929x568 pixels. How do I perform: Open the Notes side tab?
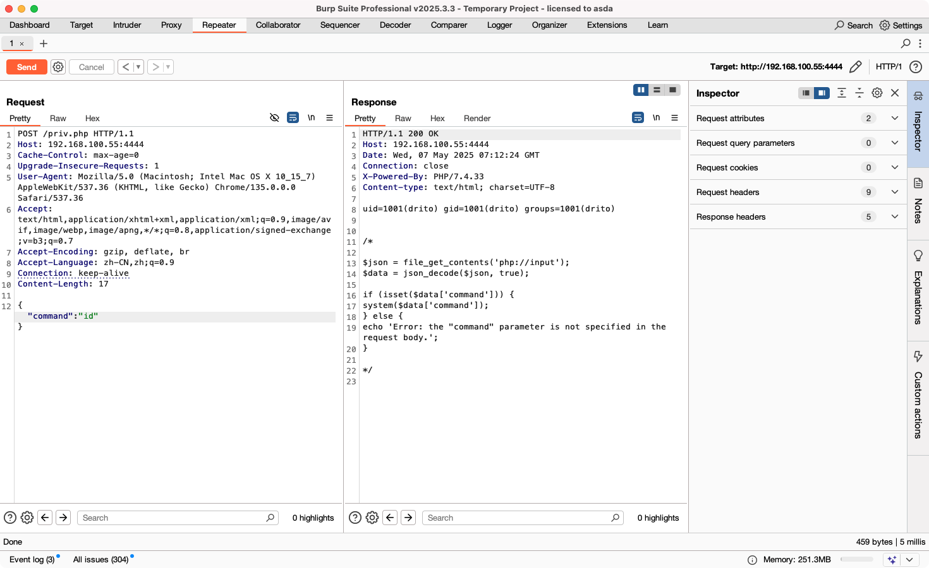pyautogui.click(x=918, y=203)
